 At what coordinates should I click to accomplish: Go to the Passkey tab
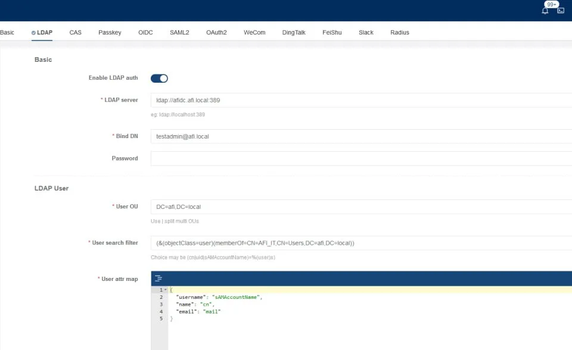click(x=110, y=33)
